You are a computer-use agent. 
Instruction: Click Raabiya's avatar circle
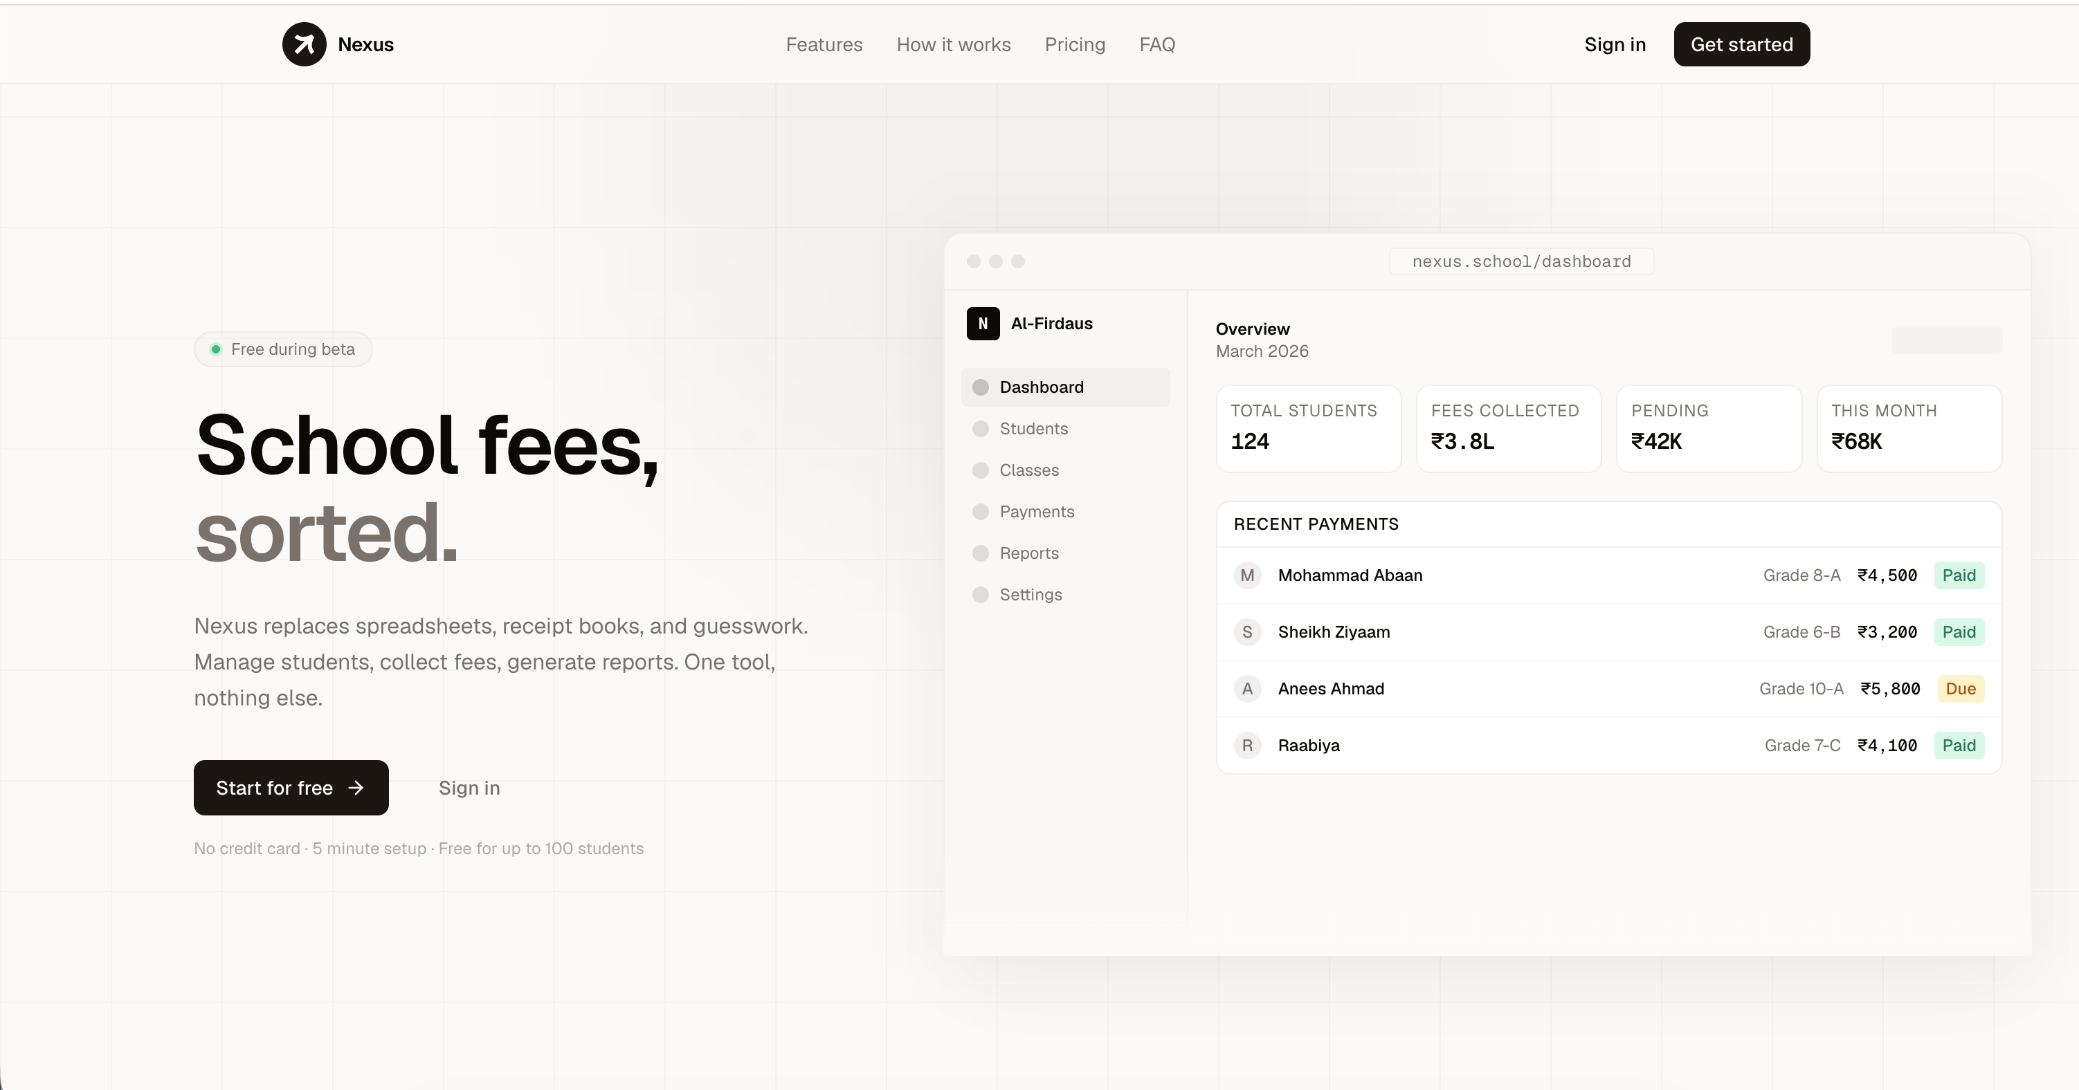[1247, 745]
